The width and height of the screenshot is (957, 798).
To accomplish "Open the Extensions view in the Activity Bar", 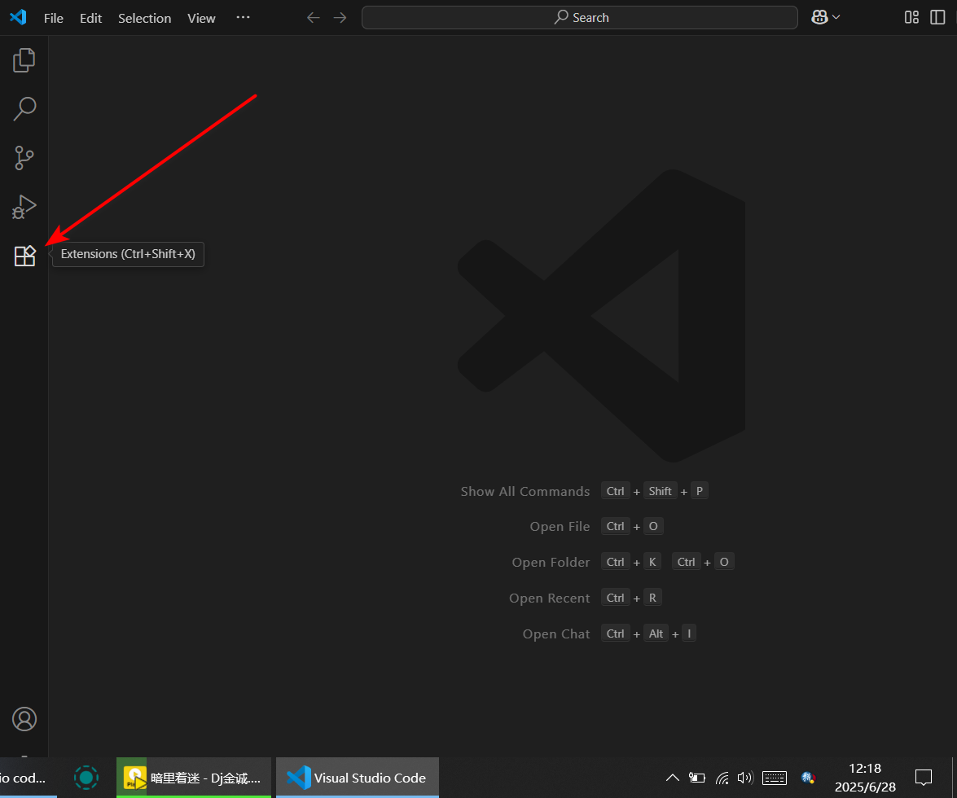I will tap(24, 255).
